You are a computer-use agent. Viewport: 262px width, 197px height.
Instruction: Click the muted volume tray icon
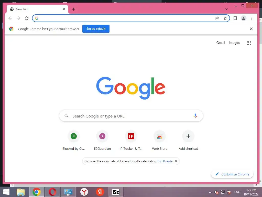[216, 192]
